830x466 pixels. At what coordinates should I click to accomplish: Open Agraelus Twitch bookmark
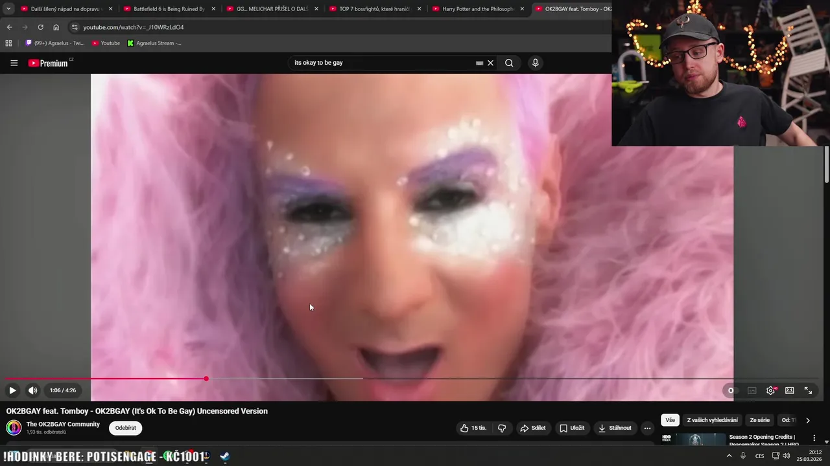click(55, 43)
